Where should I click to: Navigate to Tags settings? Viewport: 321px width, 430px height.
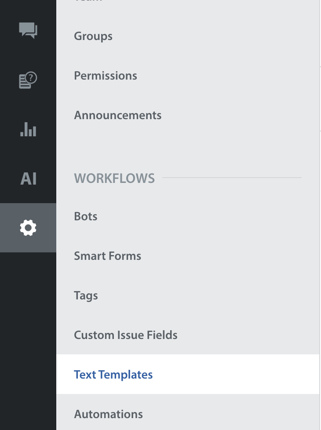[86, 295]
